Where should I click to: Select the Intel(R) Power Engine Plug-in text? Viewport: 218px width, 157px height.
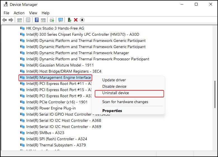point(51,108)
